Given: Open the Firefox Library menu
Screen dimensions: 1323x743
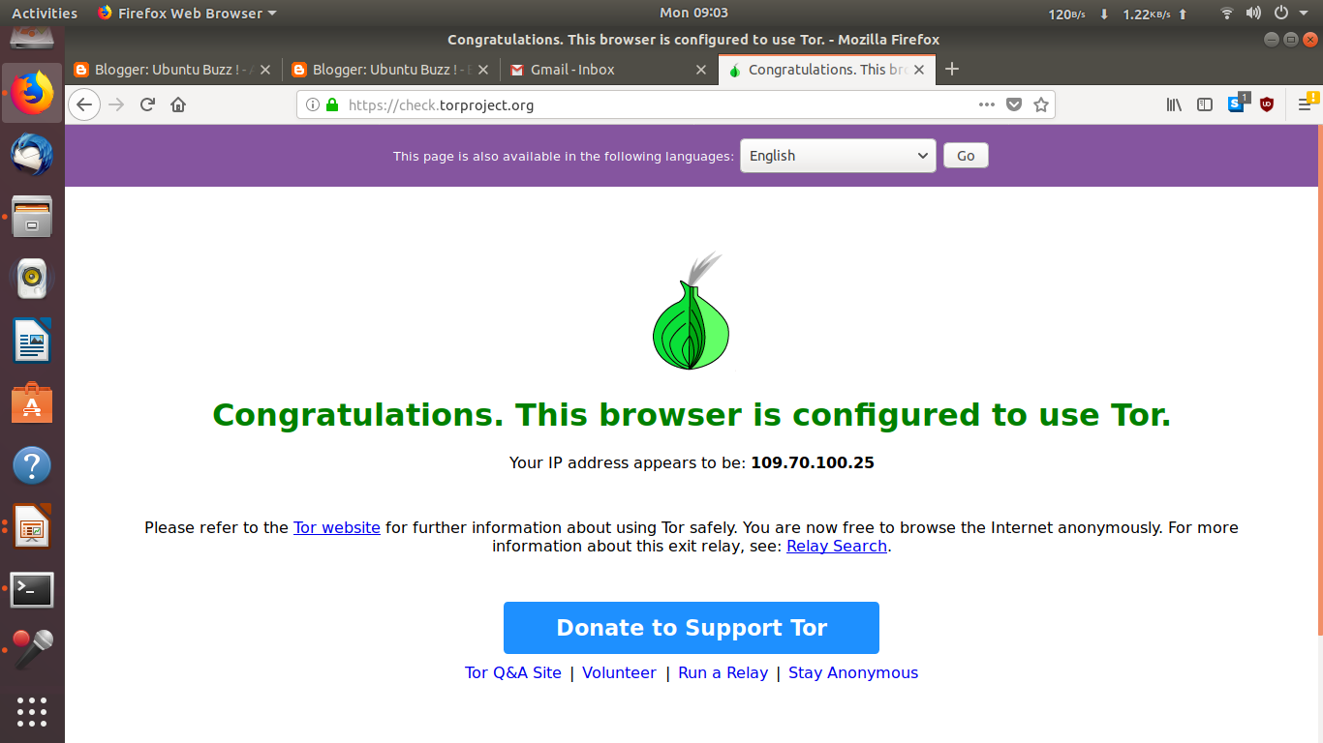Looking at the screenshot, I should click(1174, 104).
